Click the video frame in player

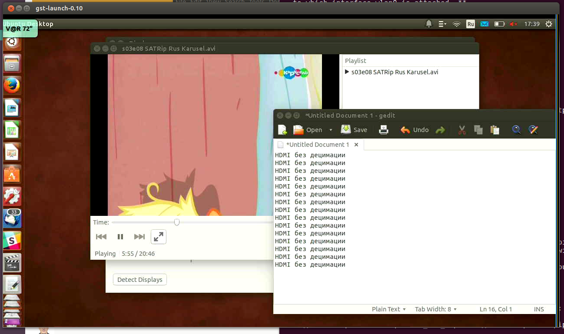click(x=215, y=135)
